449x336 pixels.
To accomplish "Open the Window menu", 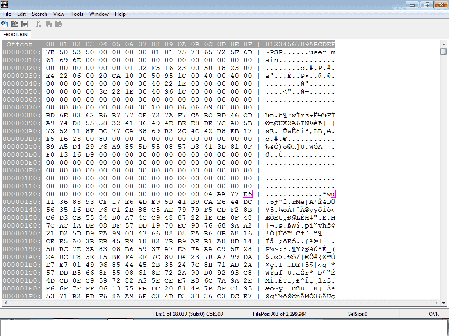I will pyautogui.click(x=99, y=14).
